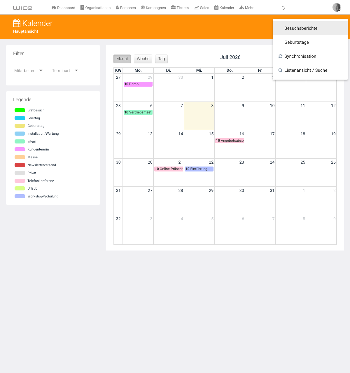Switch calendar to Tag view
The width and height of the screenshot is (350, 373).
161,59
